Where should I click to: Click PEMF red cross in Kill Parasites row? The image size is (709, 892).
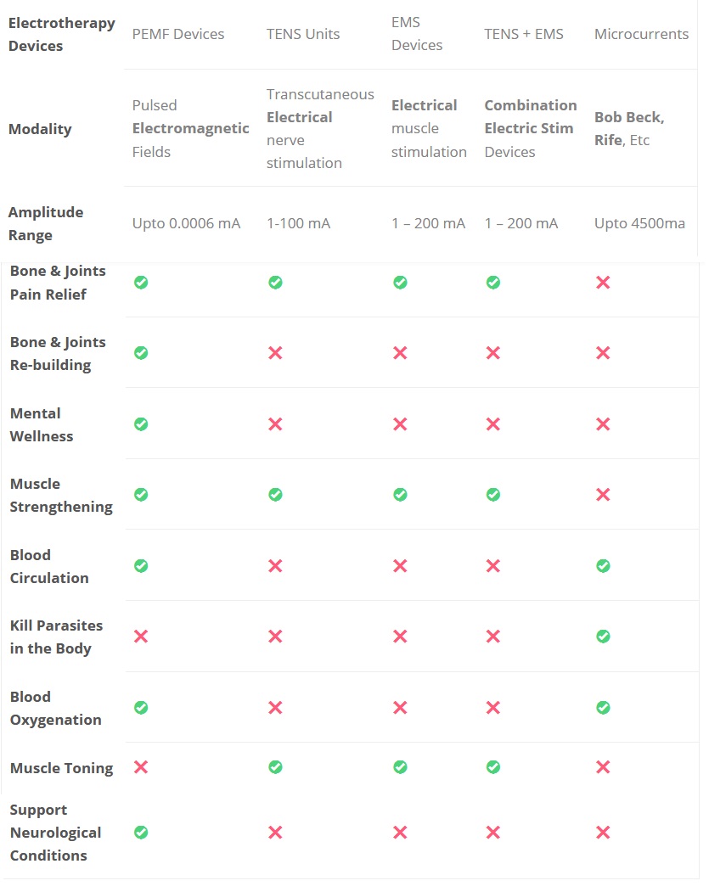point(141,637)
